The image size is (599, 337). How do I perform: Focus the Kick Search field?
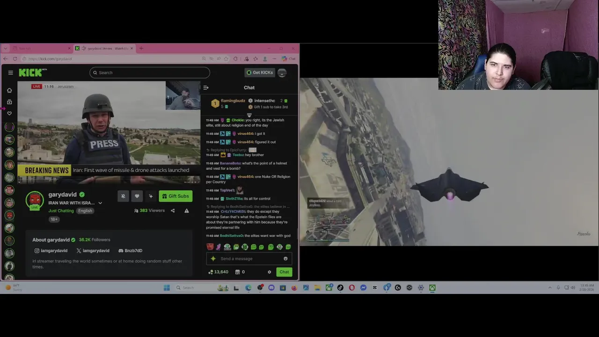150,73
